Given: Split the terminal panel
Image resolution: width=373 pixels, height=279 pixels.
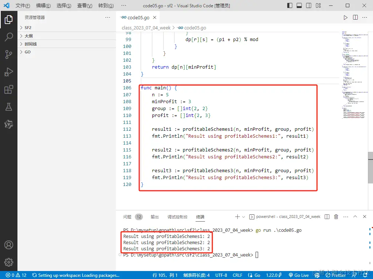Looking at the screenshot, I should (x=327, y=217).
